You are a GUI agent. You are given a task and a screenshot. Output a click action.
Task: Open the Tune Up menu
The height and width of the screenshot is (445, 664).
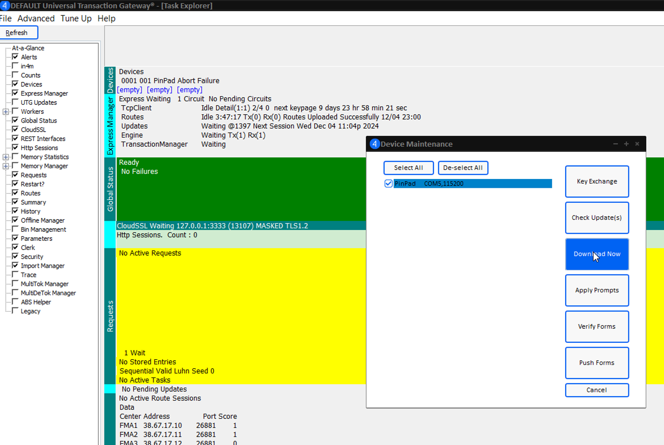coord(76,18)
